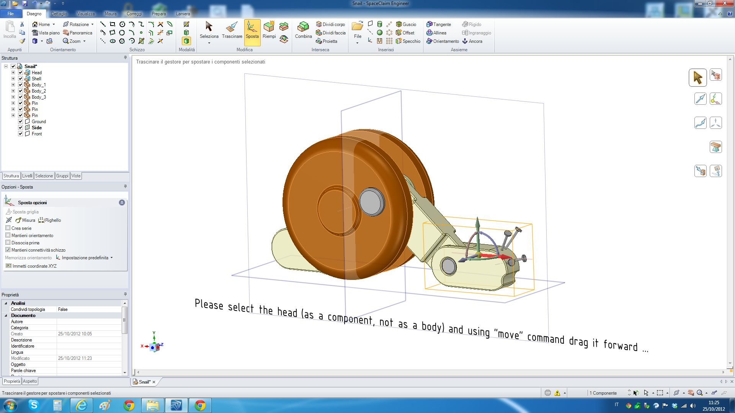Viewport: 735px width, 413px height.
Task: Click the Orientamento assembly constraint
Action: point(443,41)
